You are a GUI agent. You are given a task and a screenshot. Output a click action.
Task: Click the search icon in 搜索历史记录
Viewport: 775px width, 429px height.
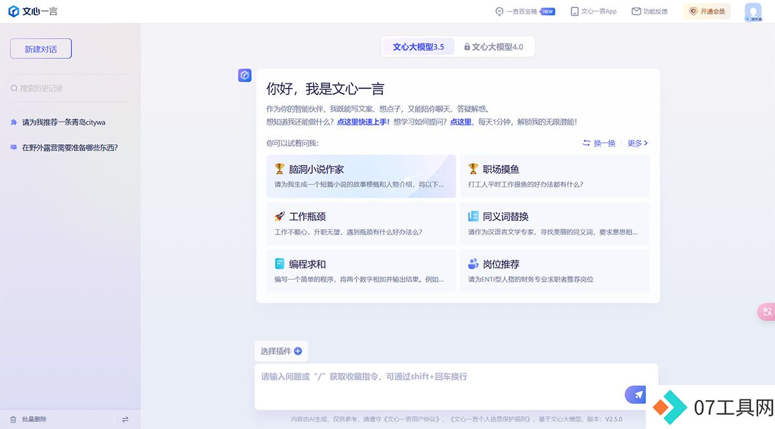click(14, 89)
